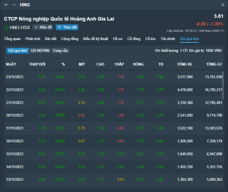Click the 3.86 closing price

point(140,77)
